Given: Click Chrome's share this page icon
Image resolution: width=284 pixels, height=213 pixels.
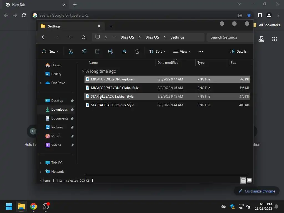Looking at the screenshot, I should pos(240,15).
